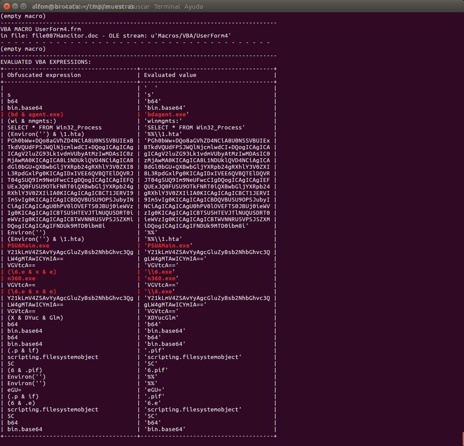Click red 'PSUAMain.exe' in the expression column
464x446 pixels.
28,245
